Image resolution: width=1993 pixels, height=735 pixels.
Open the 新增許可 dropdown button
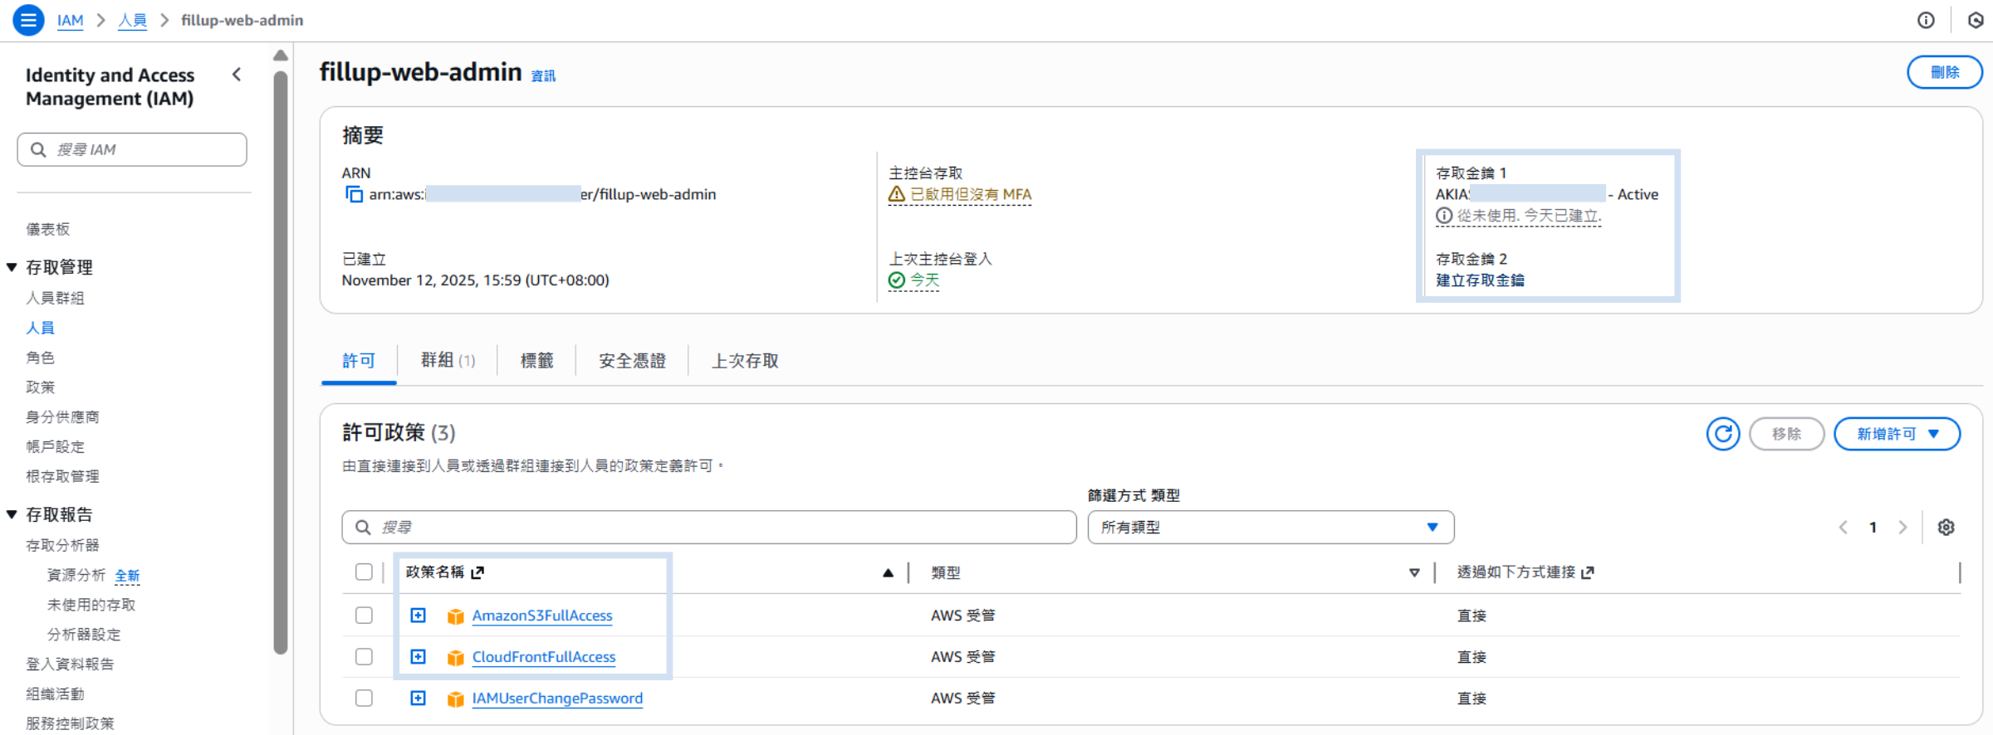click(x=1897, y=434)
